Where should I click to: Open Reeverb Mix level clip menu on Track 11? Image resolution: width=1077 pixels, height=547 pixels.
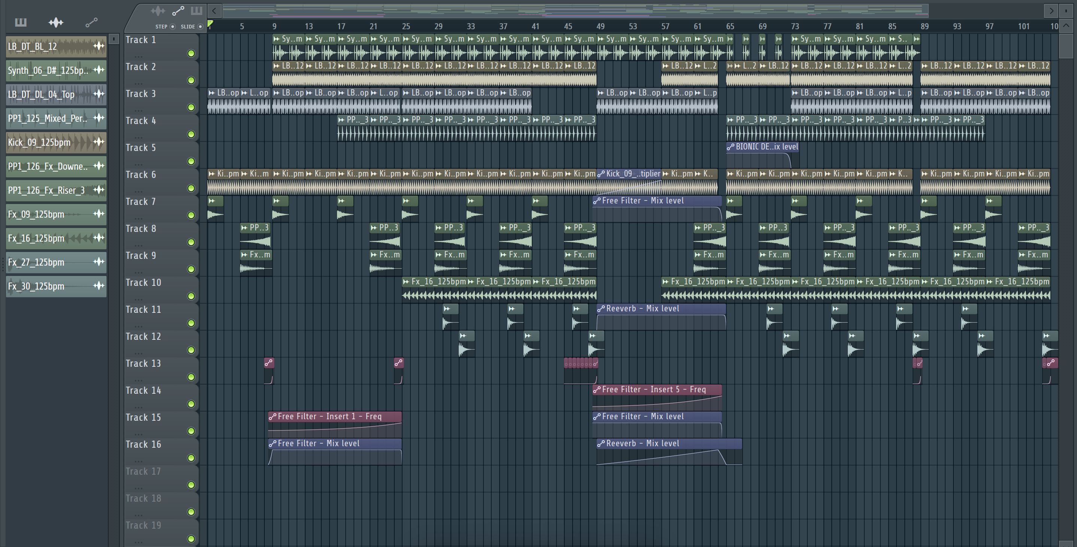(601, 309)
